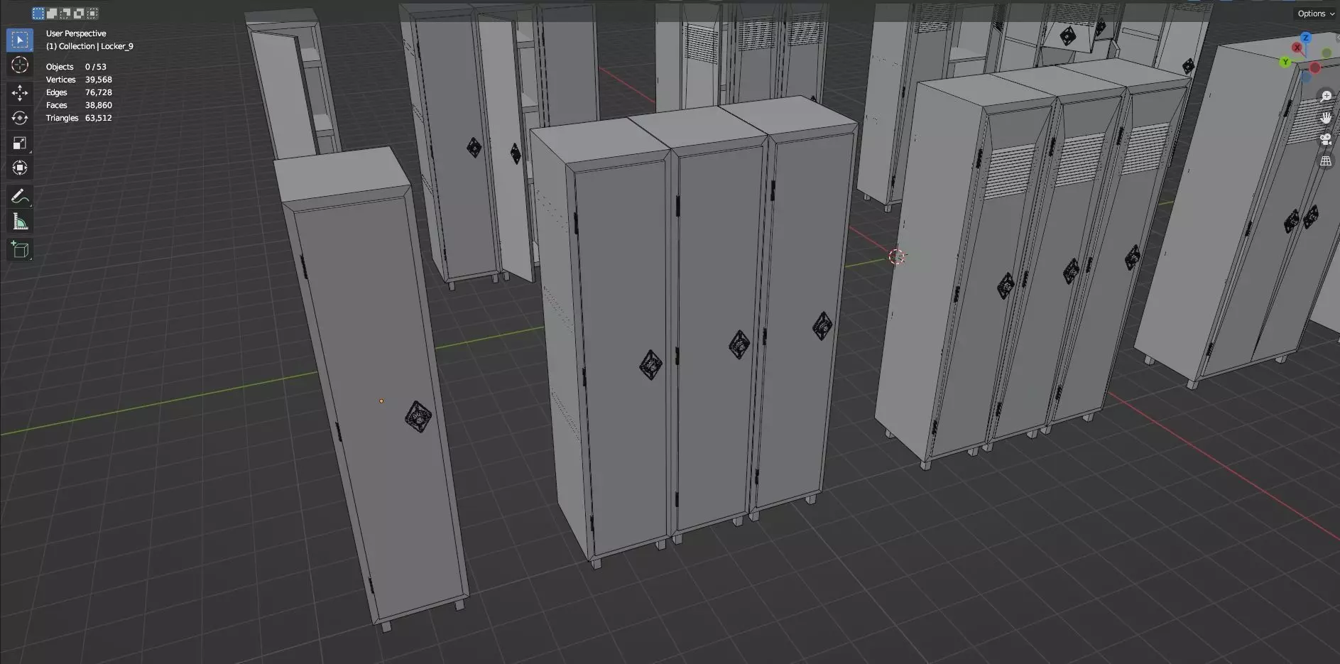Click the orange origin dot on single locker
Screen dimensions: 1340x664
[381, 401]
